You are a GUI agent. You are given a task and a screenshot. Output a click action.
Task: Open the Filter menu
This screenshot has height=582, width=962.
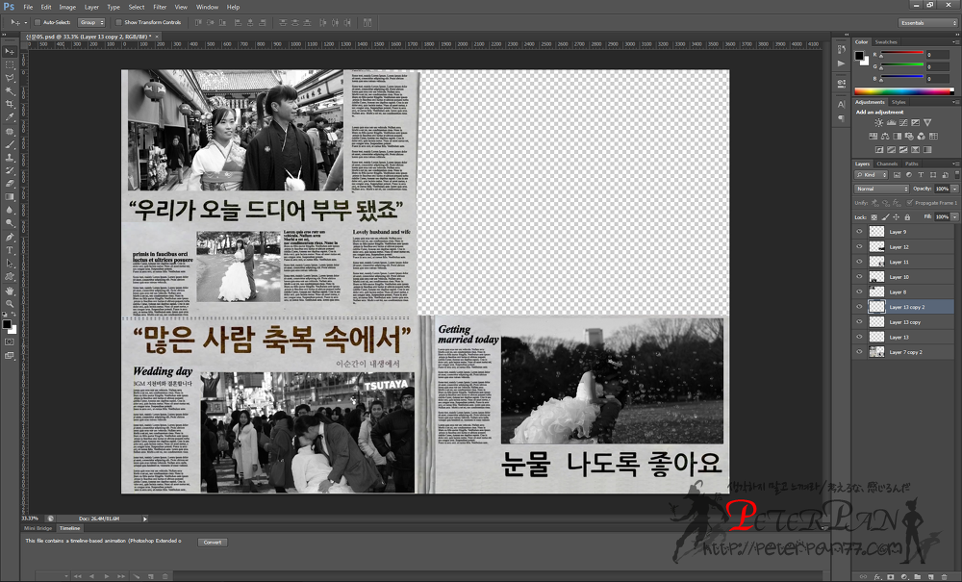160,7
